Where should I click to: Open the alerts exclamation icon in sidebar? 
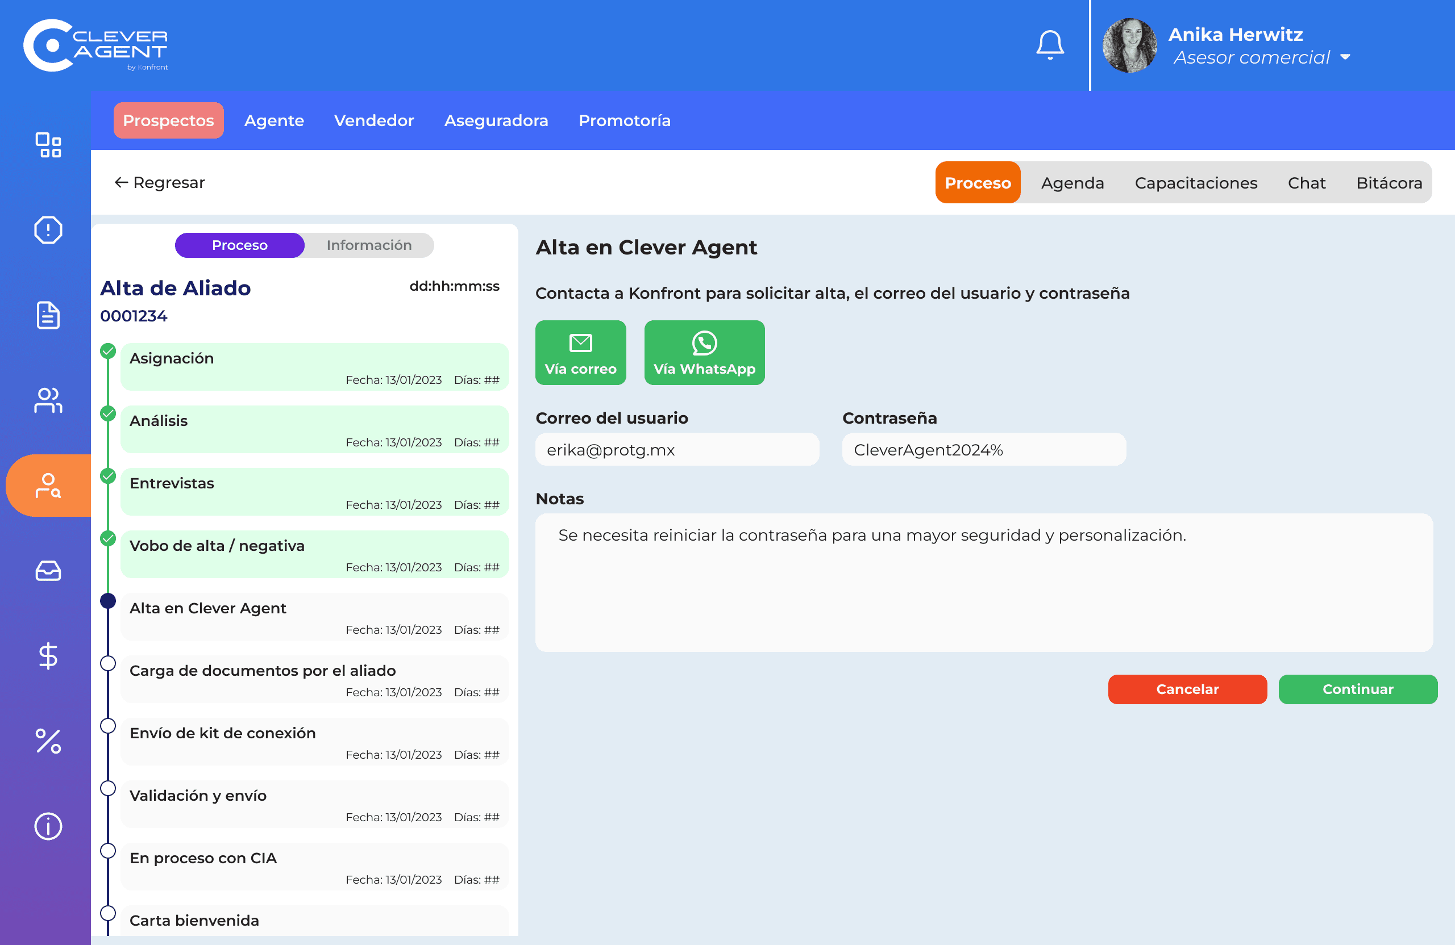[x=48, y=231]
